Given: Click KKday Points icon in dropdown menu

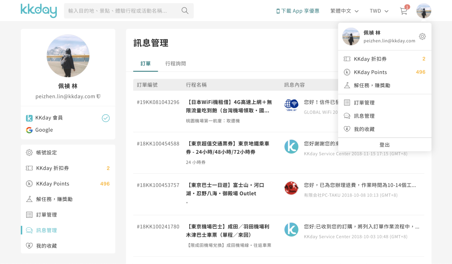Looking at the screenshot, I should (x=347, y=72).
